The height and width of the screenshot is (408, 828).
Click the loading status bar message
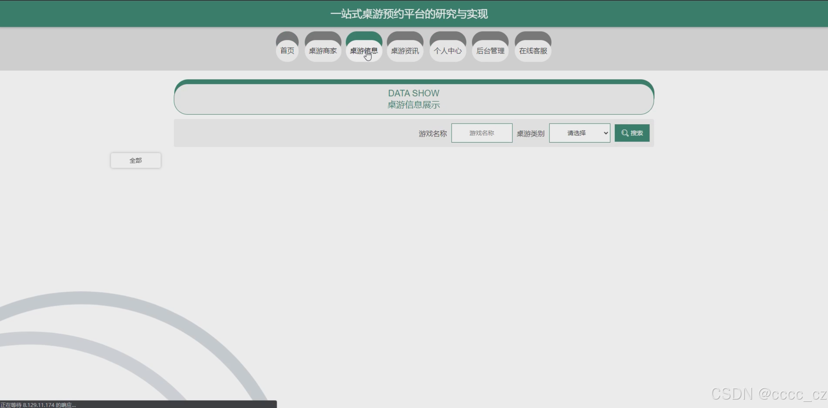coord(38,405)
